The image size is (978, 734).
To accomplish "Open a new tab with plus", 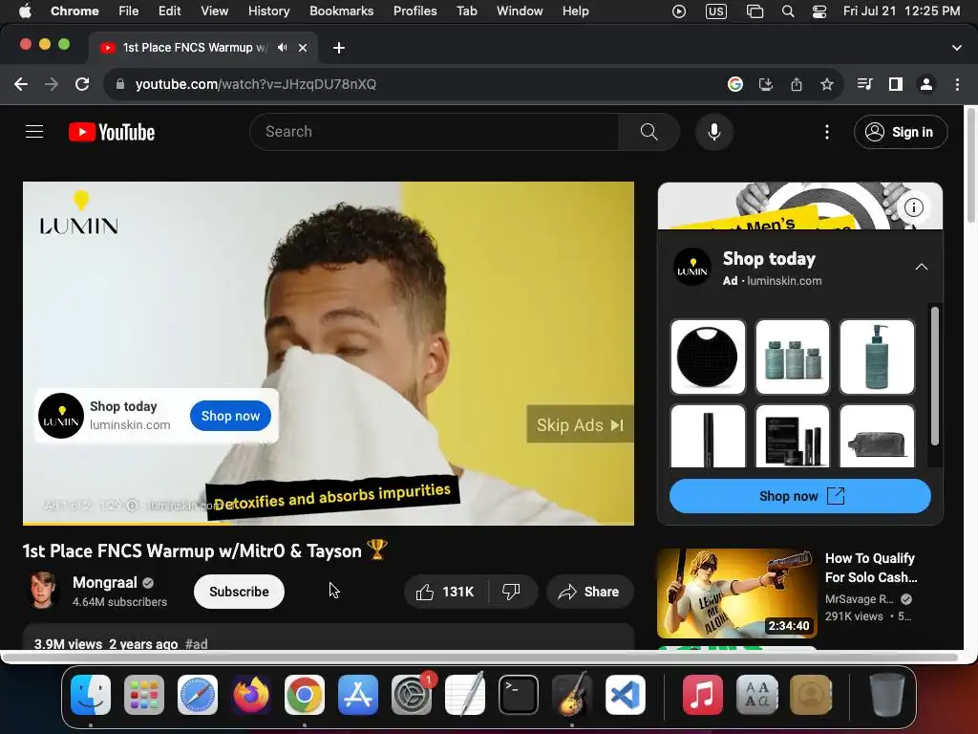I will 339,48.
